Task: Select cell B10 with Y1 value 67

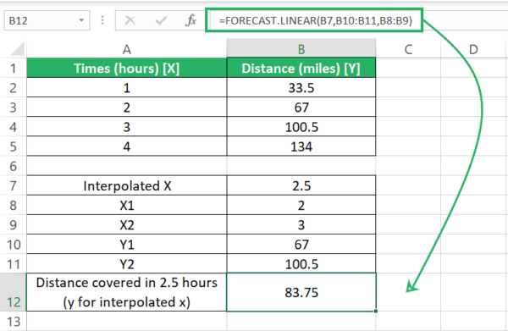Action: [301, 245]
